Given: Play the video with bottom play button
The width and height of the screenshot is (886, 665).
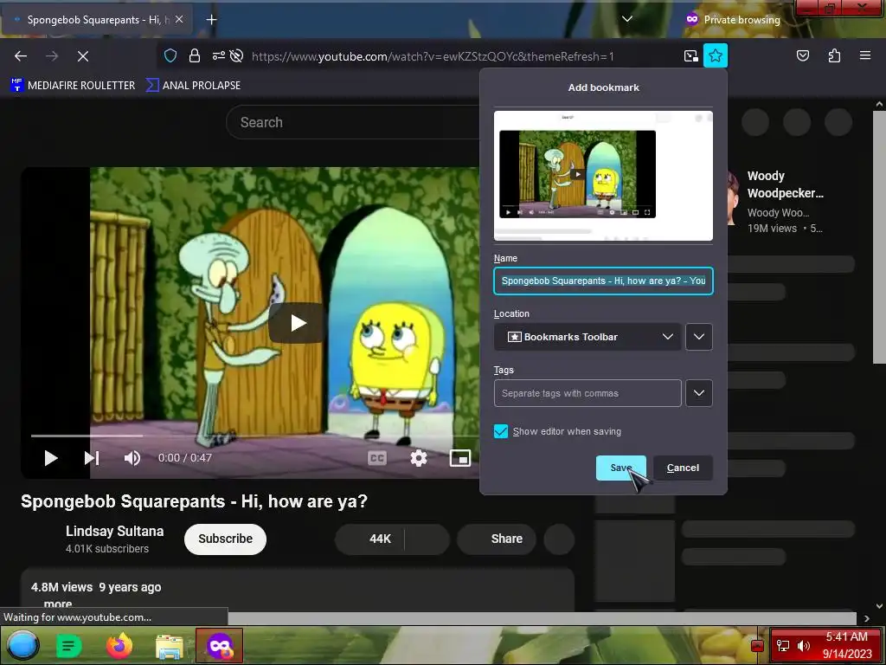Looking at the screenshot, I should pos(51,458).
